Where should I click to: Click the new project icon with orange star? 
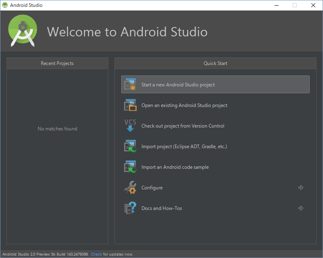[x=130, y=84]
